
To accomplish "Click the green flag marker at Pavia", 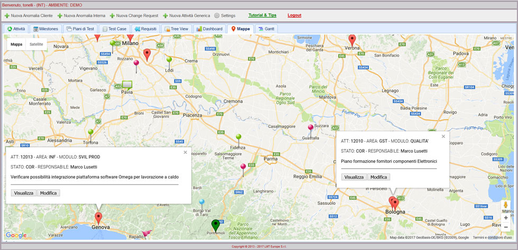I will tap(127, 85).
